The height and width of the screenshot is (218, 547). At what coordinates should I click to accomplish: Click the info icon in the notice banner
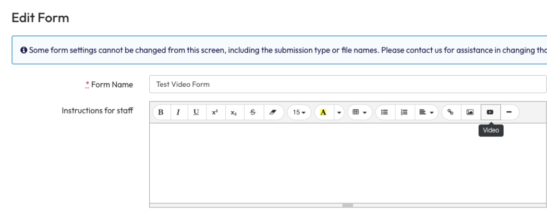pos(24,50)
